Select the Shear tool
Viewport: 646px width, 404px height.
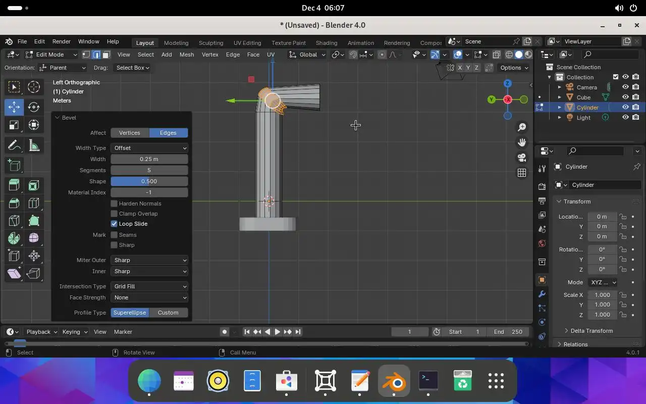coord(14,273)
